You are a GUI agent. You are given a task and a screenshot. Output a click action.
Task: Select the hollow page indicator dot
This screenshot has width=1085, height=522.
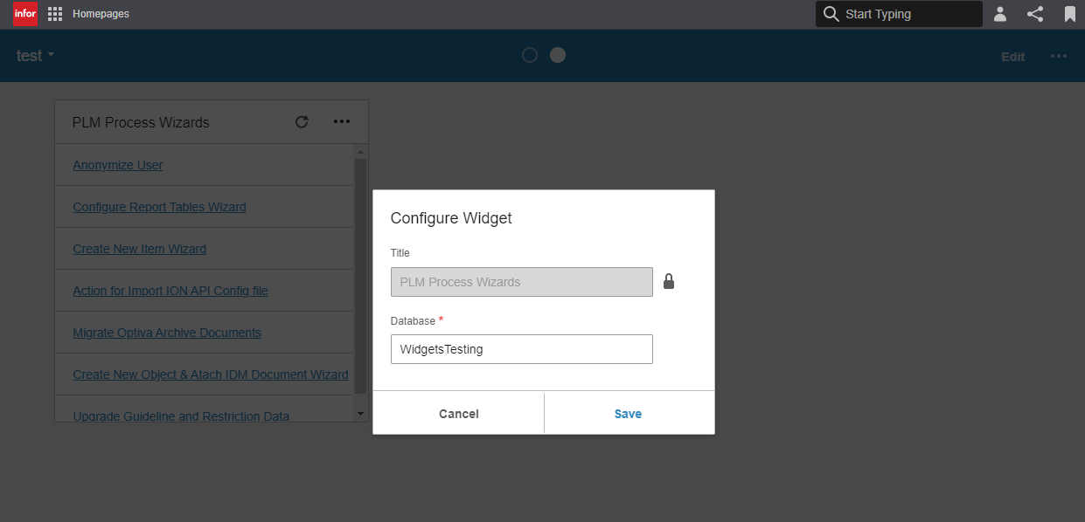click(x=530, y=54)
